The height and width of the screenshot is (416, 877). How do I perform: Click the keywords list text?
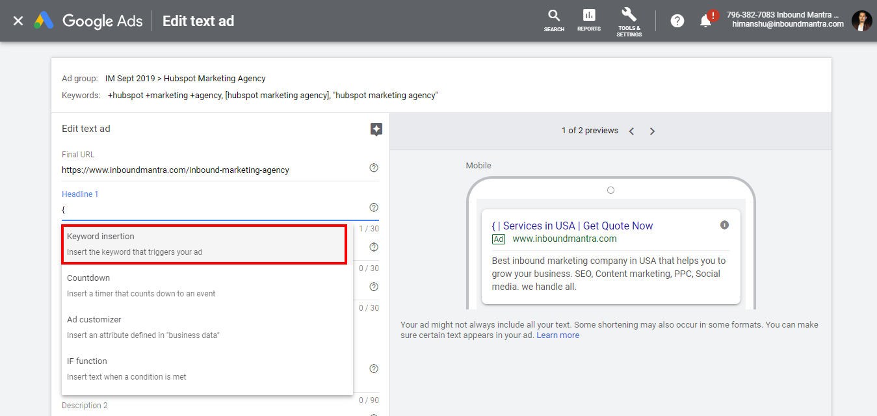[273, 96]
